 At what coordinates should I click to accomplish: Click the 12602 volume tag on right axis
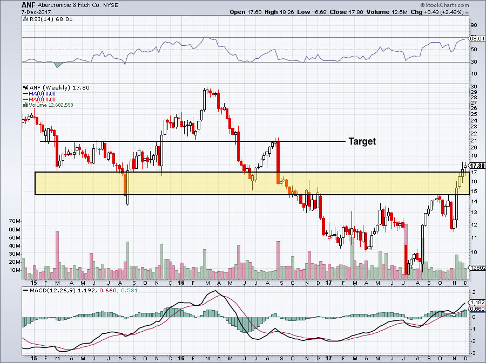pyautogui.click(x=478, y=268)
